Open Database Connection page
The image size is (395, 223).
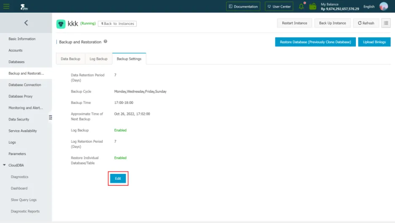25,85
